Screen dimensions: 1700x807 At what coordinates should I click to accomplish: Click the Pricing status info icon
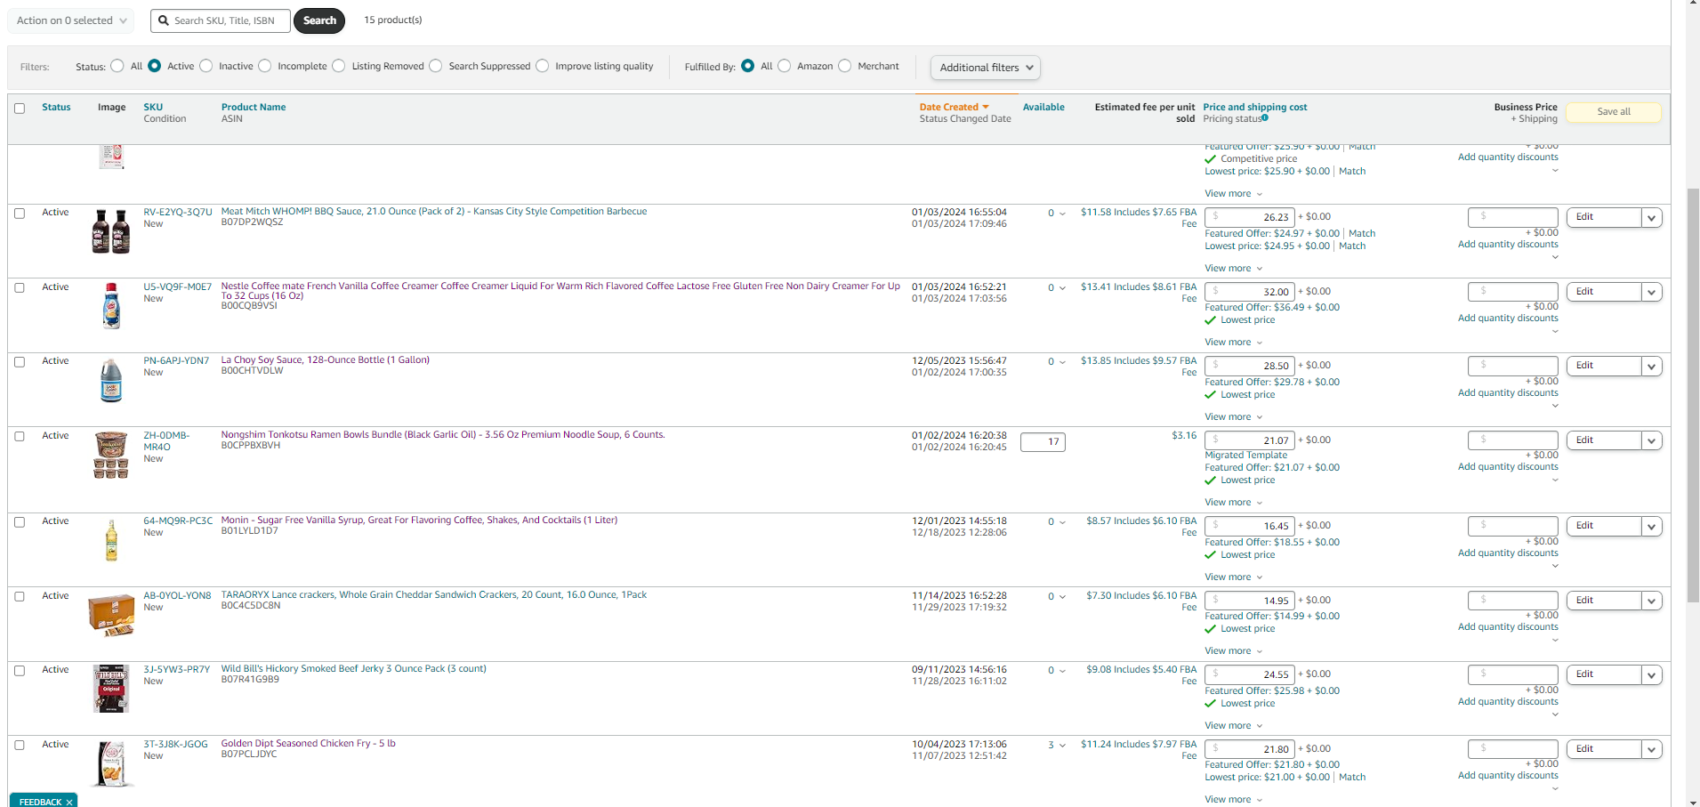click(x=1265, y=118)
